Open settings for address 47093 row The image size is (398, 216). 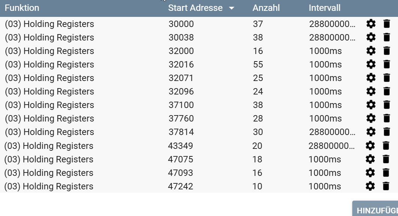coord(370,173)
